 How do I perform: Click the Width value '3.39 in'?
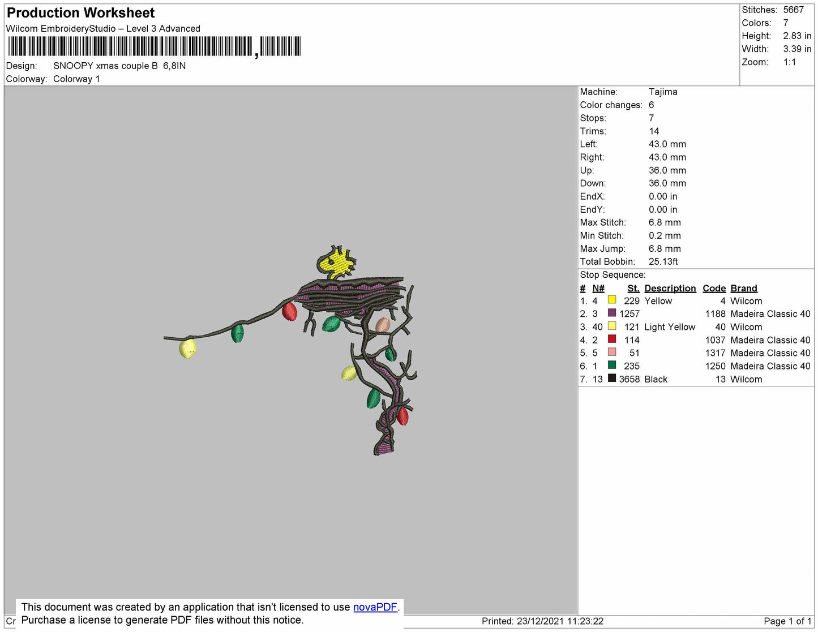point(797,49)
